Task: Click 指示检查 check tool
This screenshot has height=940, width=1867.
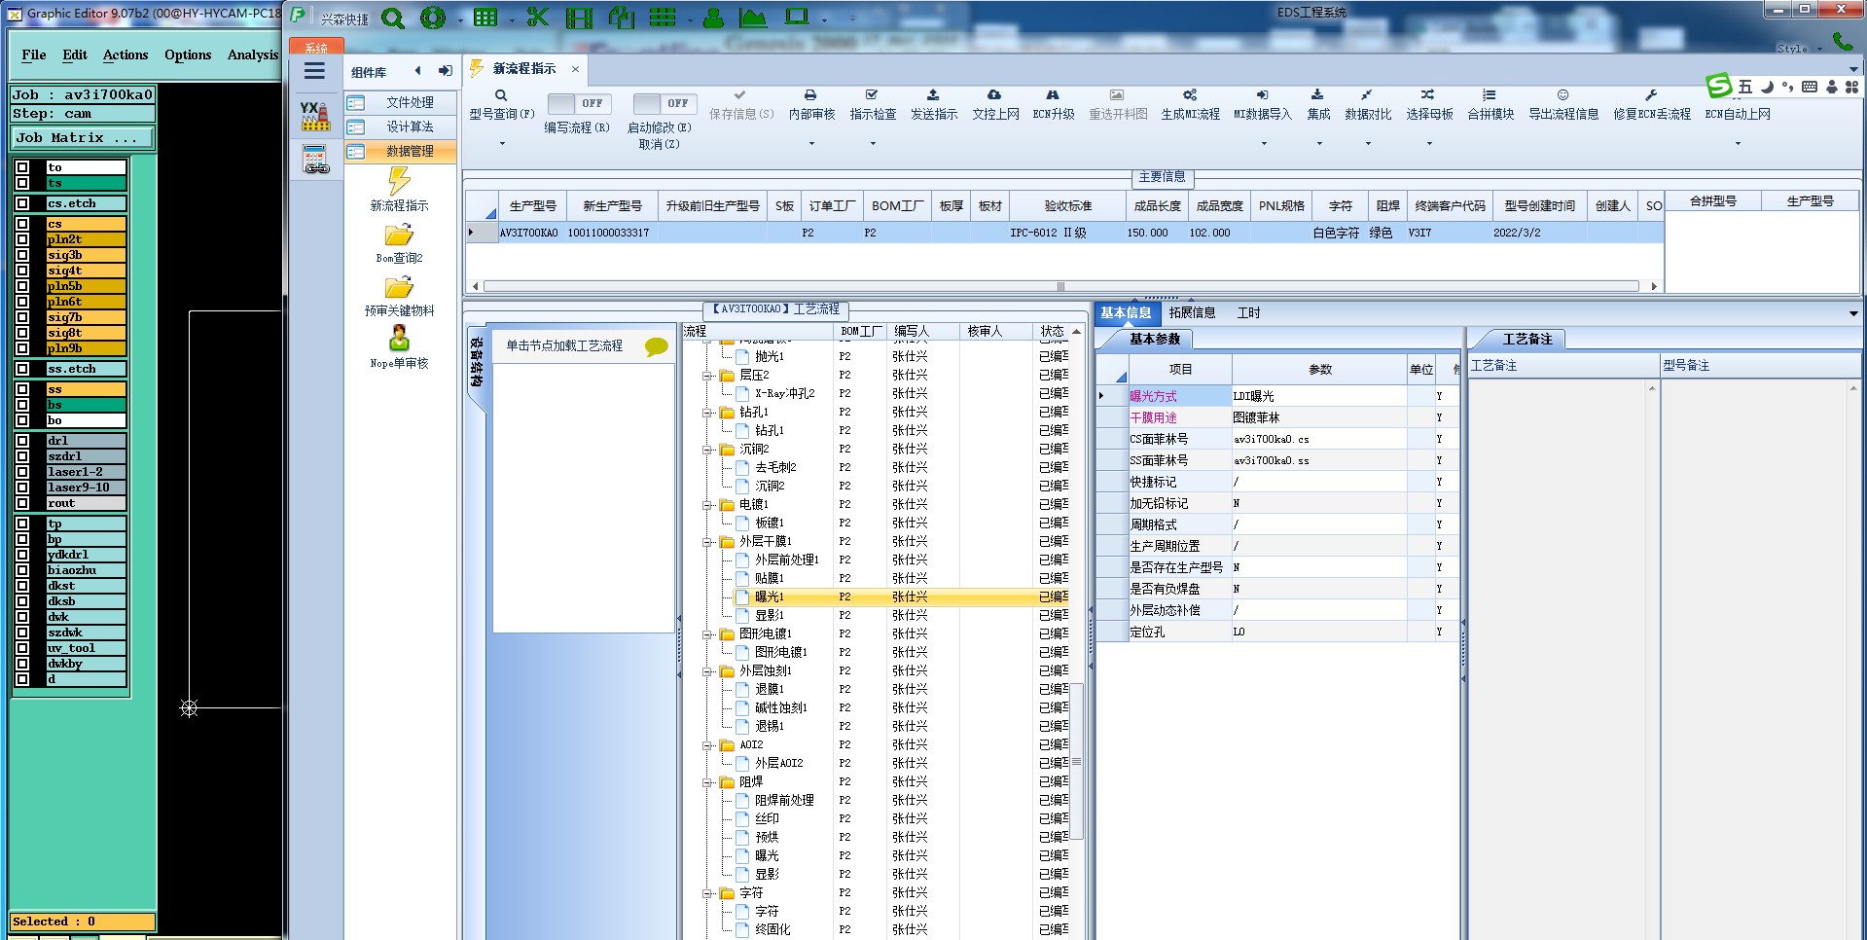Action: click(x=873, y=105)
